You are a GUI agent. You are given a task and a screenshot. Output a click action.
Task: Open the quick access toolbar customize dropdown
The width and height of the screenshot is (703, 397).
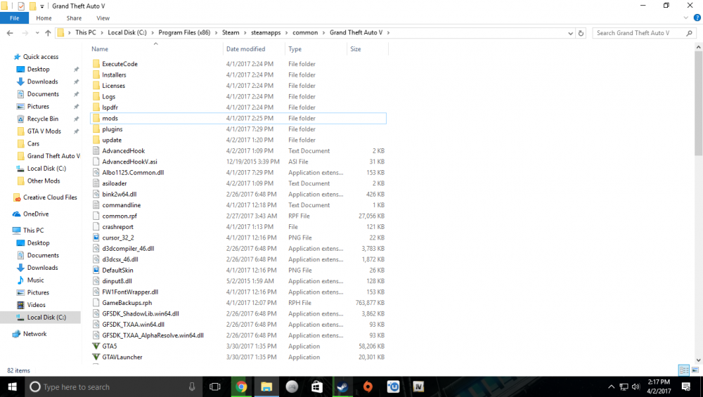[x=41, y=6]
